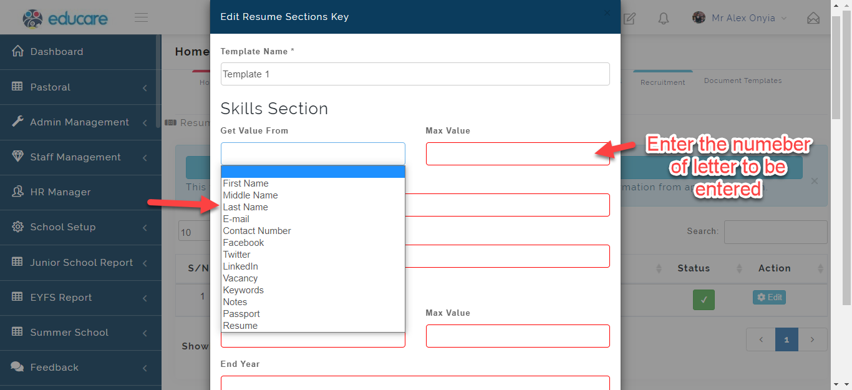Open Mr Alex Onyia user menu
This screenshot has width=852, height=390.
point(740,18)
